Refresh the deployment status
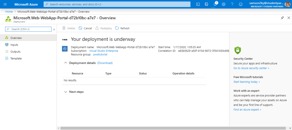 122,28
